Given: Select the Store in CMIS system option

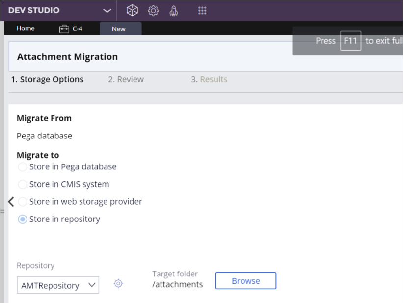Looking at the screenshot, I should coord(22,185).
